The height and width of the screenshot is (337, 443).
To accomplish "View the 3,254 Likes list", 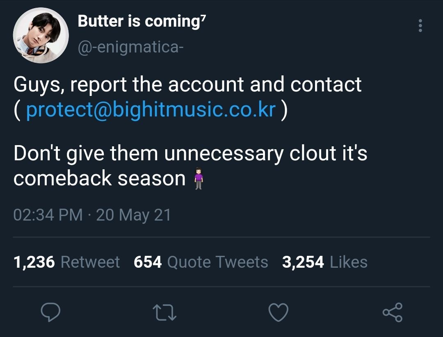I will point(325,262).
